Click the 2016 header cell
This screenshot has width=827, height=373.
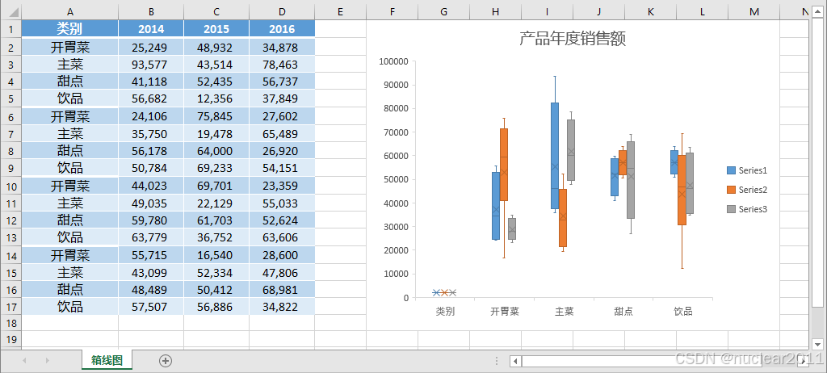[282, 29]
